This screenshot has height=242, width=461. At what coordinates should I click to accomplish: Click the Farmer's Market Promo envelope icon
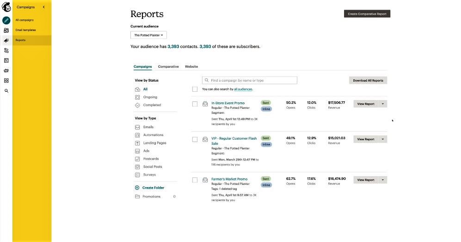pos(205,180)
